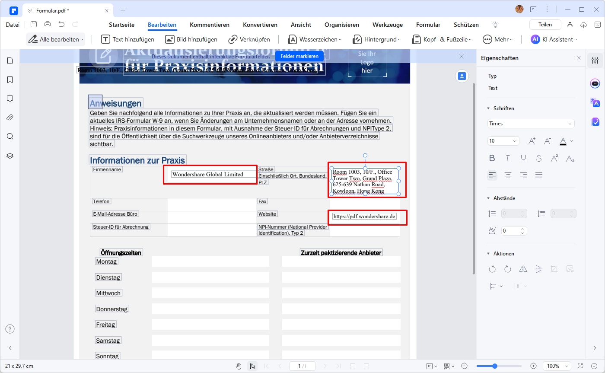Flip the selection horizontally under Aktionen
605x373 pixels.
pos(523,269)
